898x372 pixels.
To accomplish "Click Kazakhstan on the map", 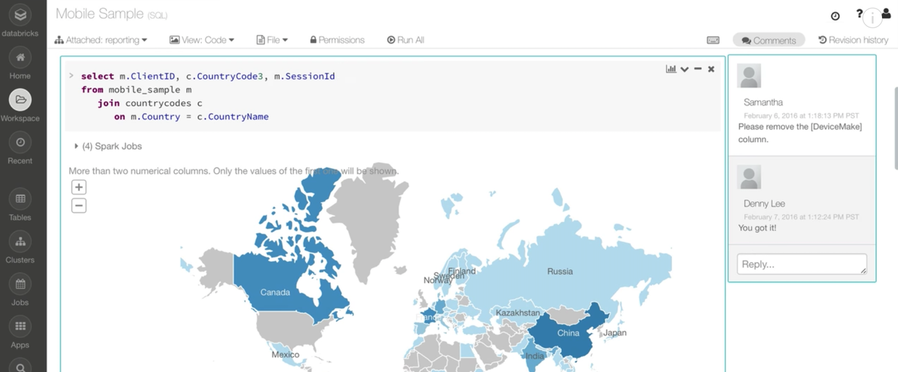I will point(518,312).
